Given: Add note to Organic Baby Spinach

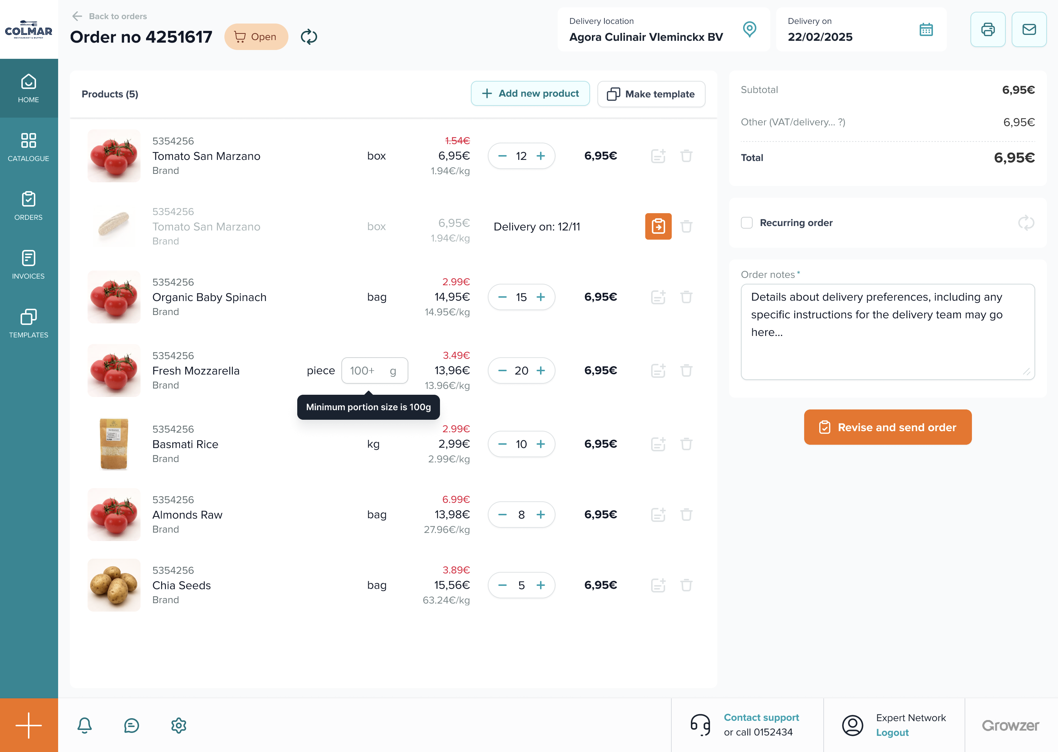Looking at the screenshot, I should [x=658, y=297].
